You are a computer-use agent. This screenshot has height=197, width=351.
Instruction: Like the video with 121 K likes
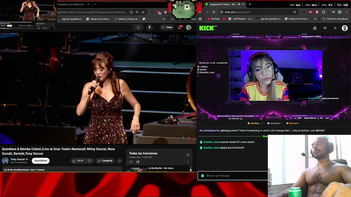coord(78,161)
